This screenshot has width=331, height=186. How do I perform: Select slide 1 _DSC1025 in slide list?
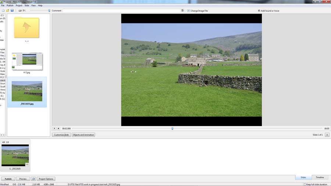coord(15,155)
